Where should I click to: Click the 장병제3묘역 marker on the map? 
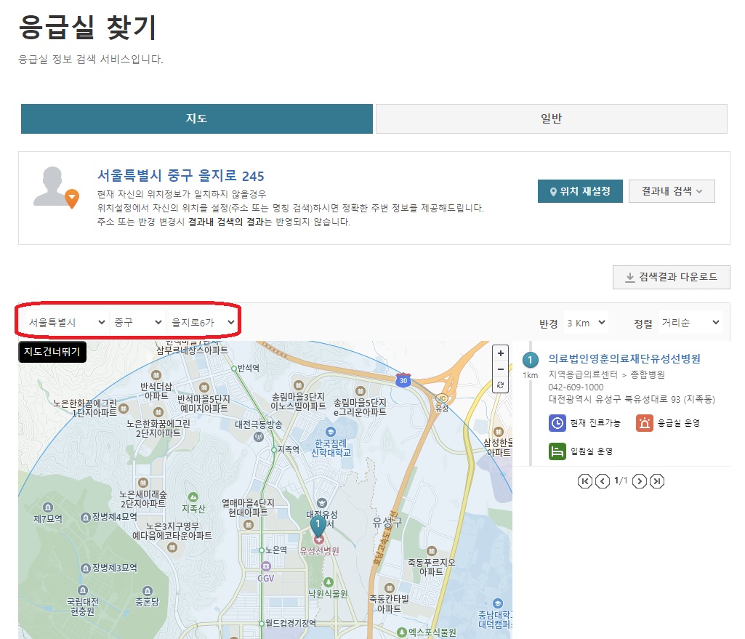coord(86,568)
